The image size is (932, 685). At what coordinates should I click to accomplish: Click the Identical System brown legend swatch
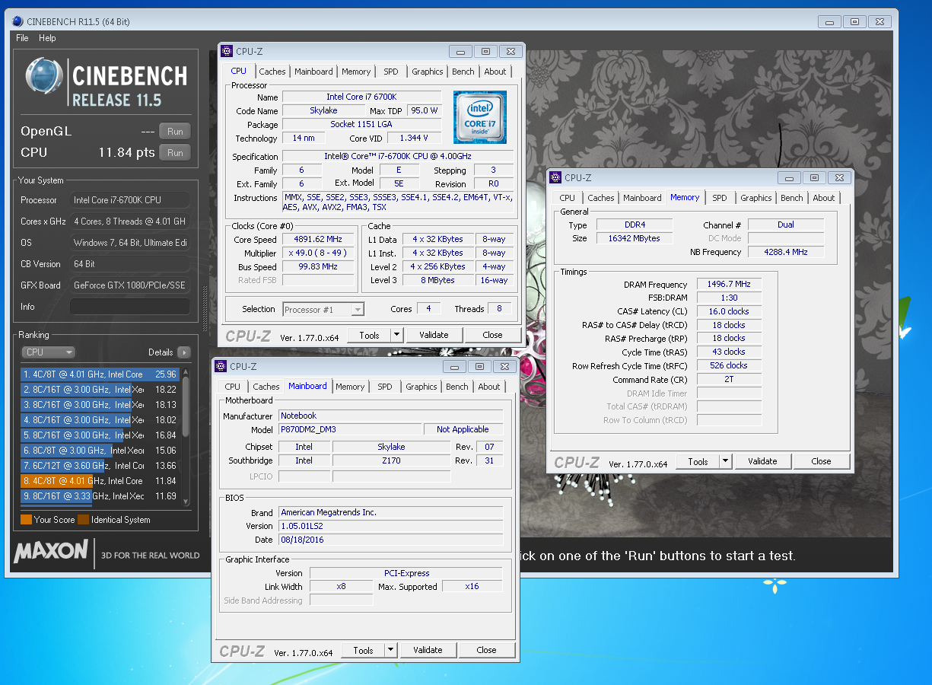coord(83,520)
